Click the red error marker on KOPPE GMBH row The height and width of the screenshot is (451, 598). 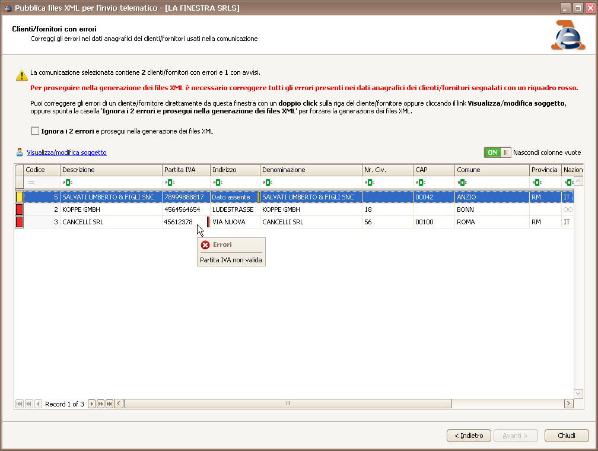[x=19, y=209]
